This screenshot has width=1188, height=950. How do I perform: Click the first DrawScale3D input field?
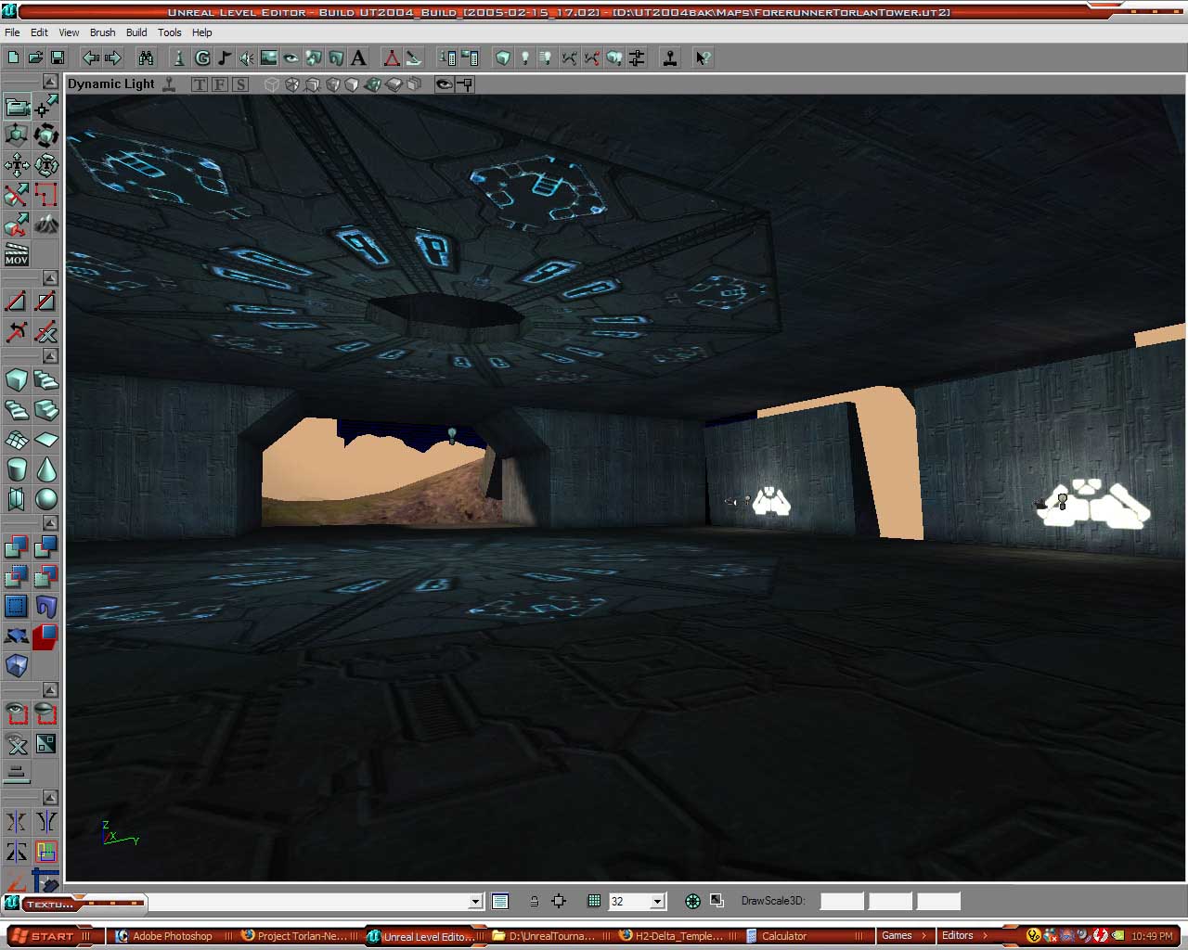point(842,901)
